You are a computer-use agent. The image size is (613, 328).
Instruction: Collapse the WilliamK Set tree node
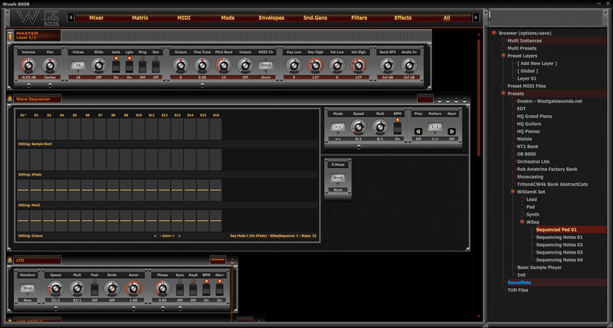(513, 192)
